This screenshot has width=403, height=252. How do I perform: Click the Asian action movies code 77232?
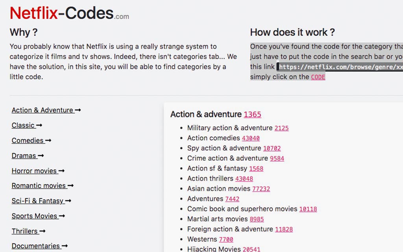tap(261, 189)
